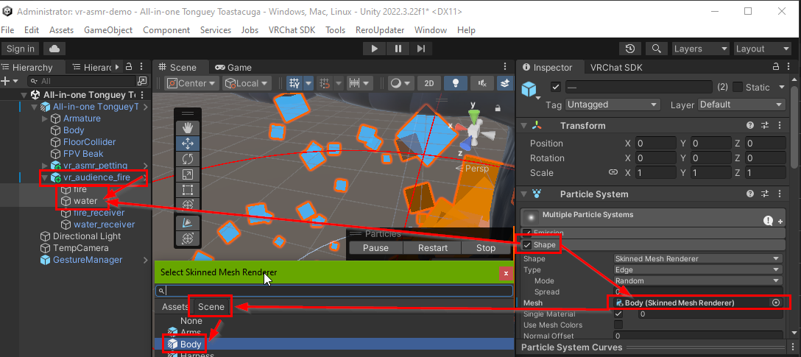801x357 pixels.
Task: Open Mesh object picker circle
Action: coord(776,303)
